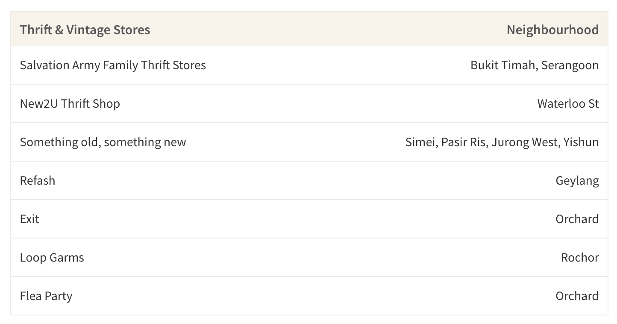This screenshot has width=617, height=324.
Task: Select the Waterloo St neighbourhood cell
Action: pyautogui.click(x=568, y=103)
